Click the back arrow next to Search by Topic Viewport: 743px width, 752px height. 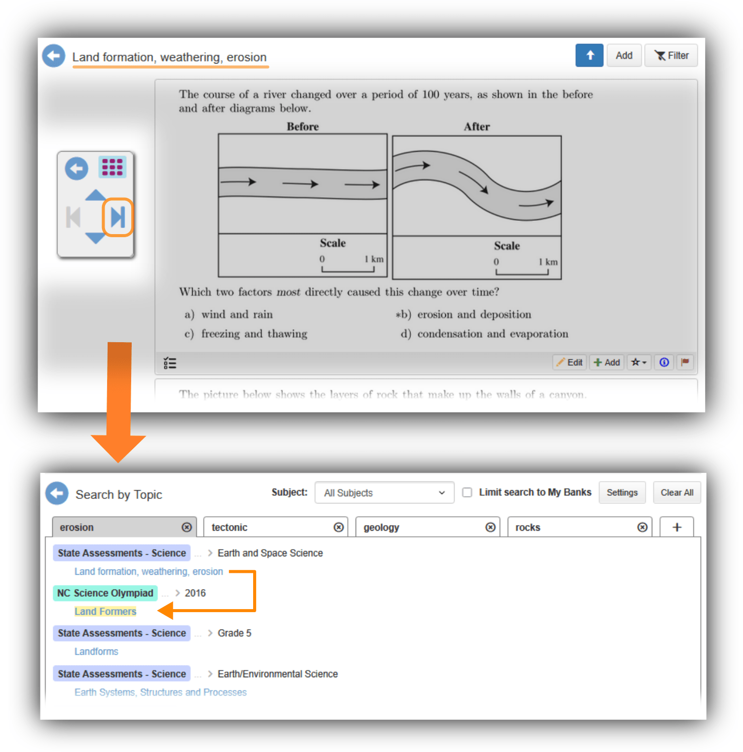(x=56, y=493)
